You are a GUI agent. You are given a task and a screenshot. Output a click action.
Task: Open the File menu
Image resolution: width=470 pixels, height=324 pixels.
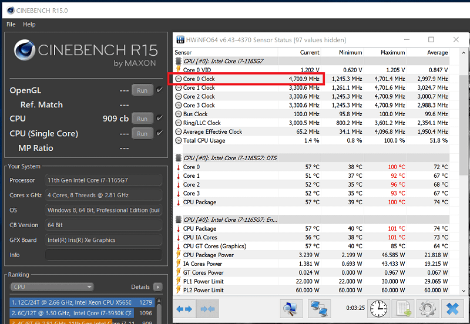(x=11, y=24)
